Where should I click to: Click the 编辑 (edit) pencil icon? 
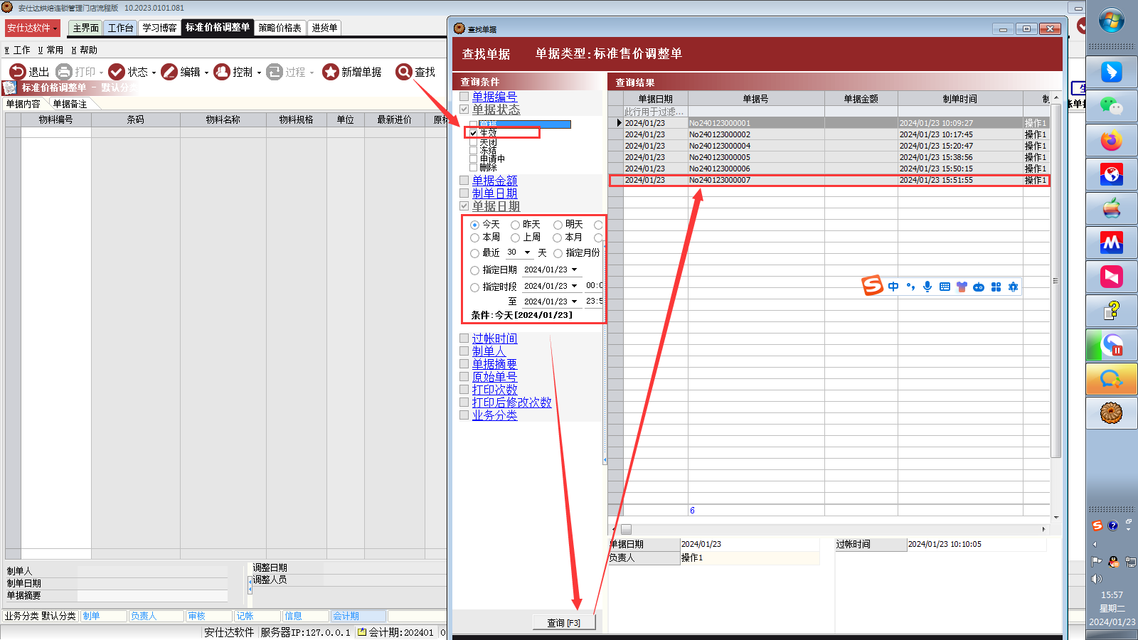169,72
